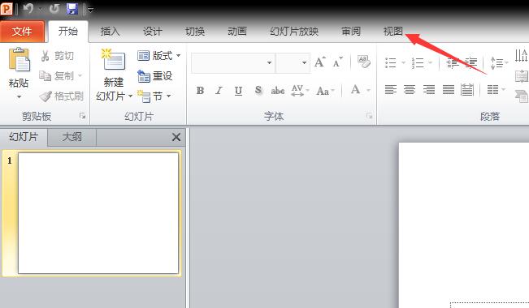Viewport: 529px width, 308px height.
Task: Click the 粘贴 (Paste) clipboard icon
Action: [x=20, y=60]
